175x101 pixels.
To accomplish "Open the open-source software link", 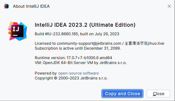I will pos(78,73).
